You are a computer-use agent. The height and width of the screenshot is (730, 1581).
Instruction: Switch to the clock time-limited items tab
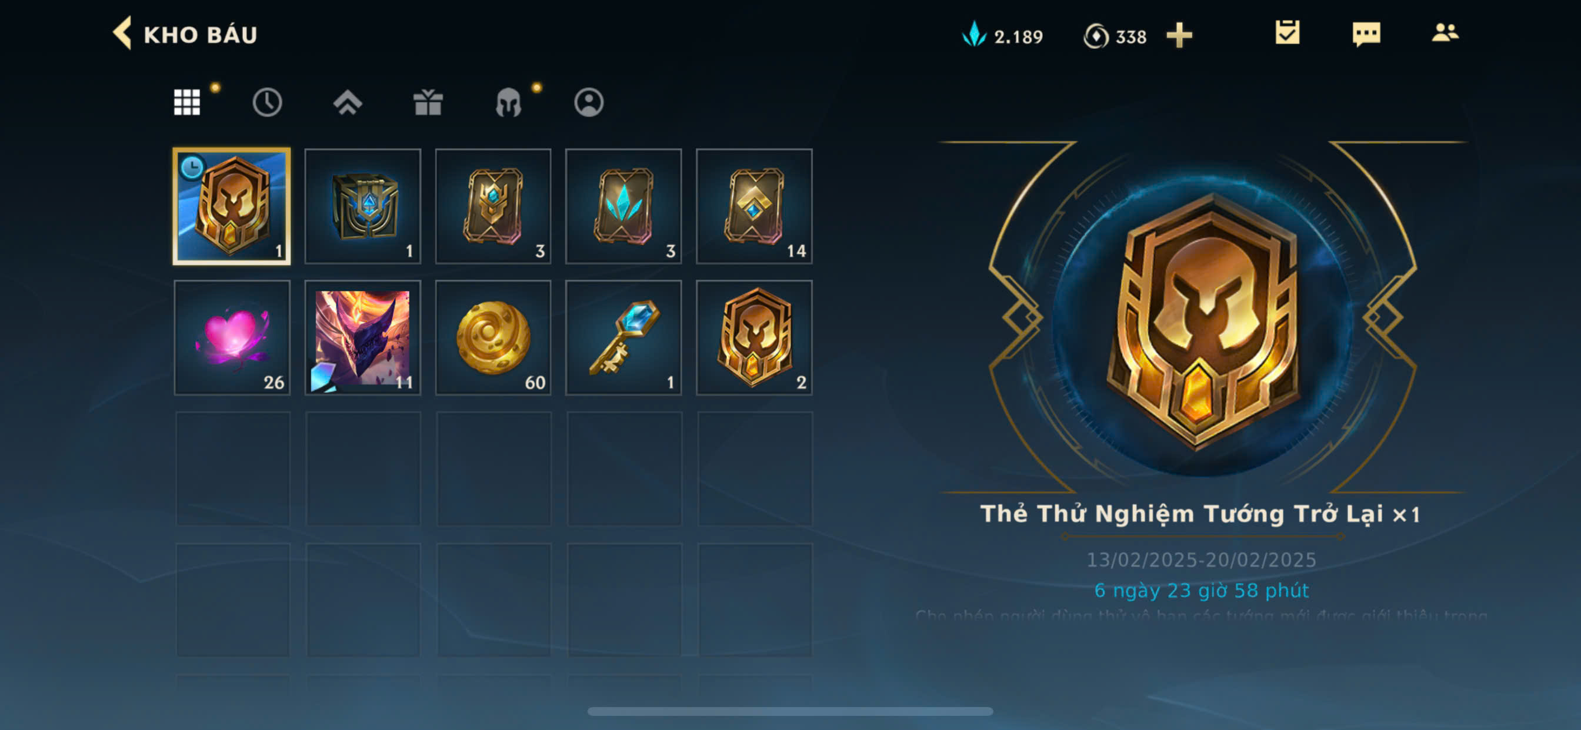[x=267, y=102]
